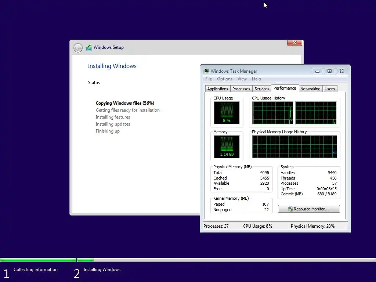Click the CPU Usage 8 % gauge
Screen dimensions: 376x282
click(x=227, y=113)
